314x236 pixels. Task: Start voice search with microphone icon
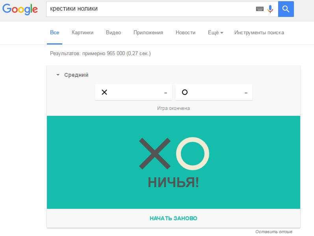pos(270,9)
